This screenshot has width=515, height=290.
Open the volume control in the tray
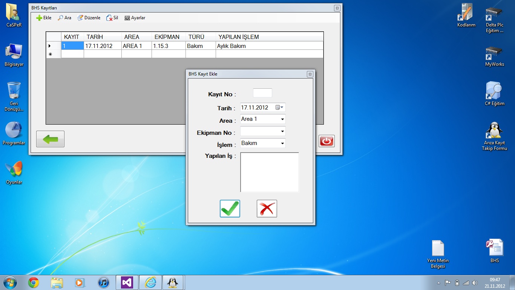(475, 283)
